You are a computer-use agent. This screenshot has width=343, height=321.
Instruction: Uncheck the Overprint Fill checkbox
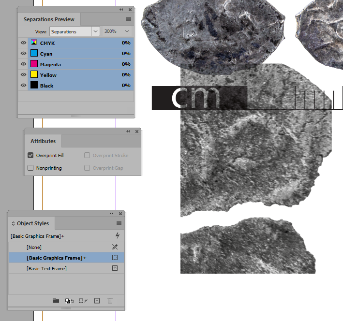(x=30, y=155)
